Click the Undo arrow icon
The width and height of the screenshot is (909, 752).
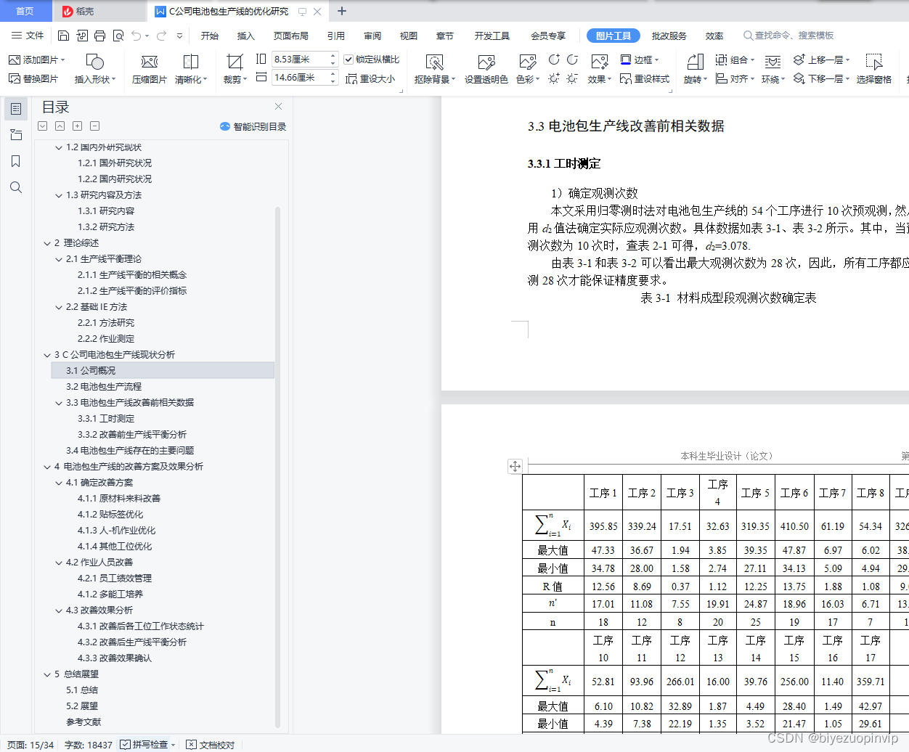(x=136, y=36)
